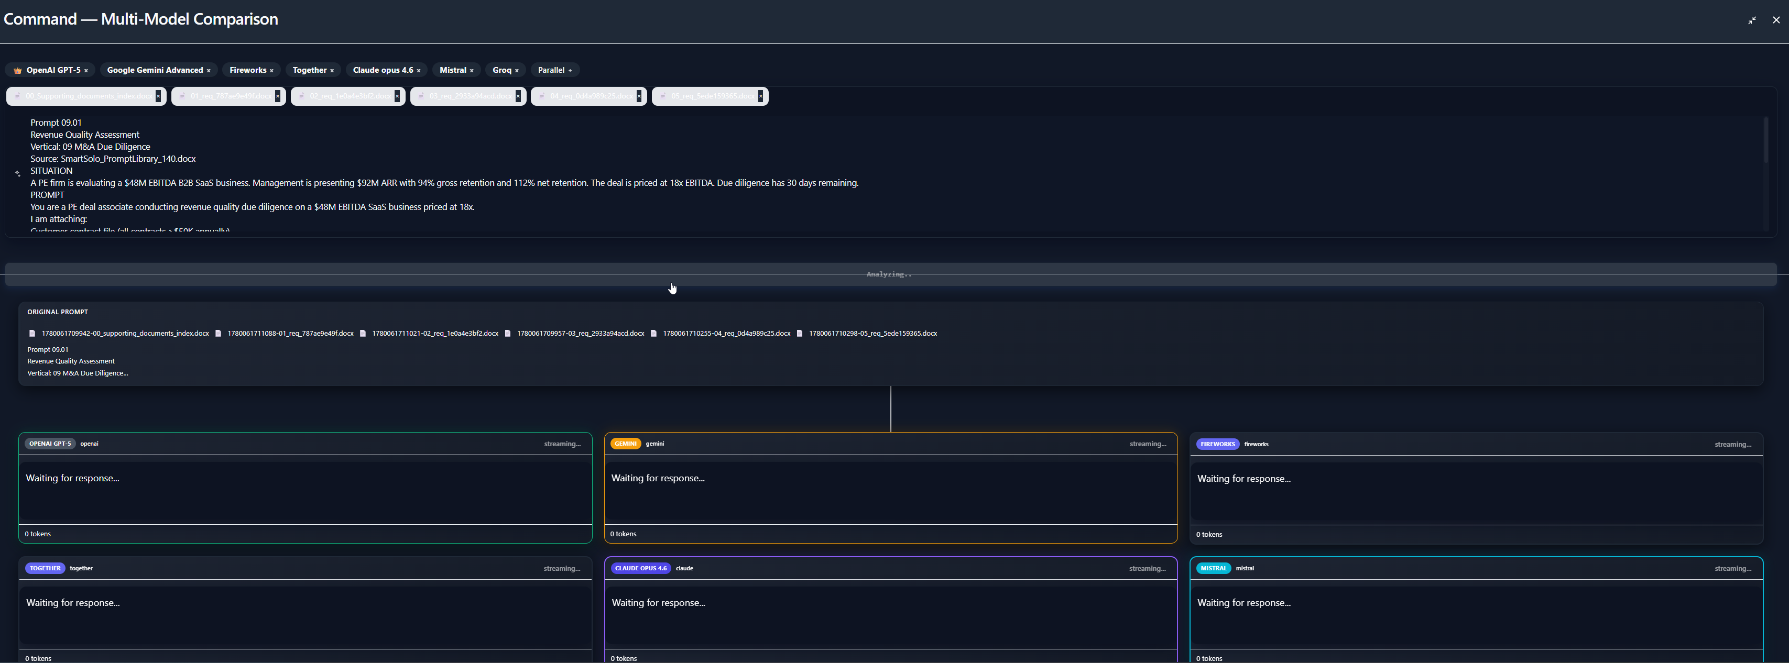Click document icon for 1780061711021-02_req_1e0a4e3bf2.docx

pyautogui.click(x=363, y=333)
